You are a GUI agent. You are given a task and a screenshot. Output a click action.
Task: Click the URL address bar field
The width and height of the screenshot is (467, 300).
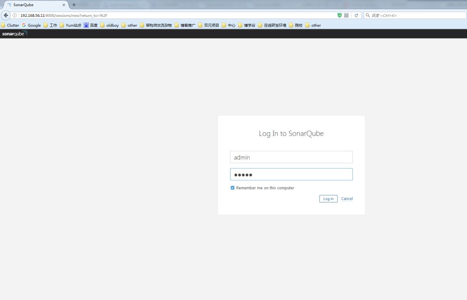click(177, 16)
